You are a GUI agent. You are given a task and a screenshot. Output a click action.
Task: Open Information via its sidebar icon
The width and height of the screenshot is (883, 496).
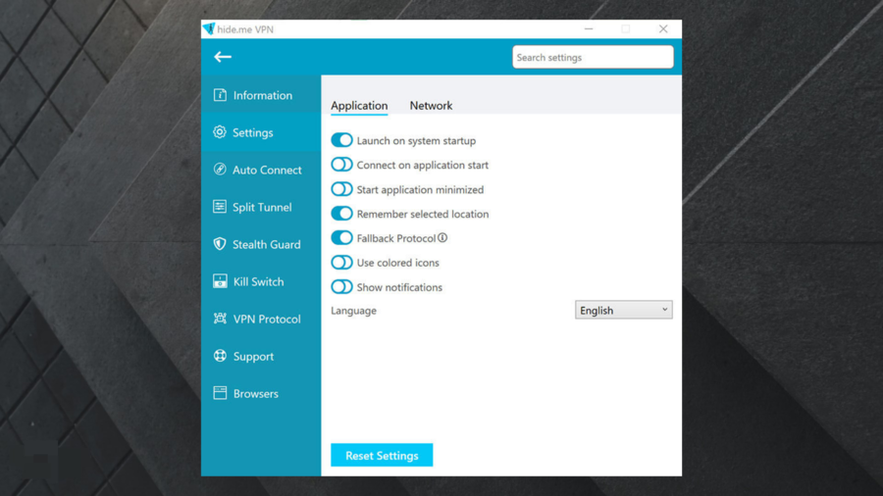(220, 95)
